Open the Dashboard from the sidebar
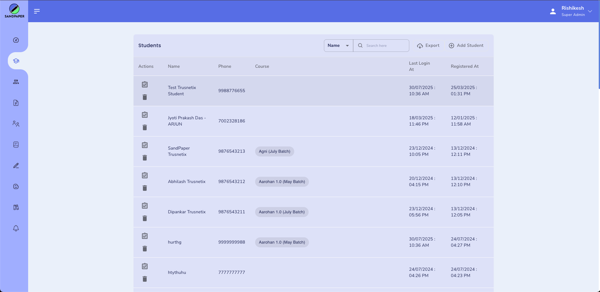 click(16, 40)
